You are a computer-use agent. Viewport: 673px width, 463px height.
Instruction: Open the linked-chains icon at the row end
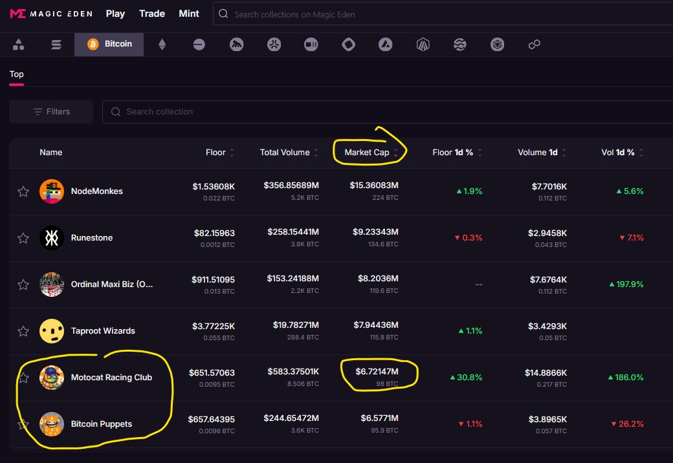click(535, 44)
